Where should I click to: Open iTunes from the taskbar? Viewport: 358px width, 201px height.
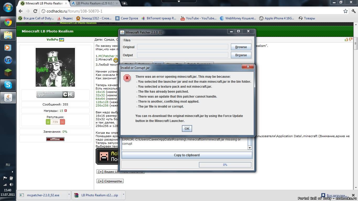click(8, 60)
